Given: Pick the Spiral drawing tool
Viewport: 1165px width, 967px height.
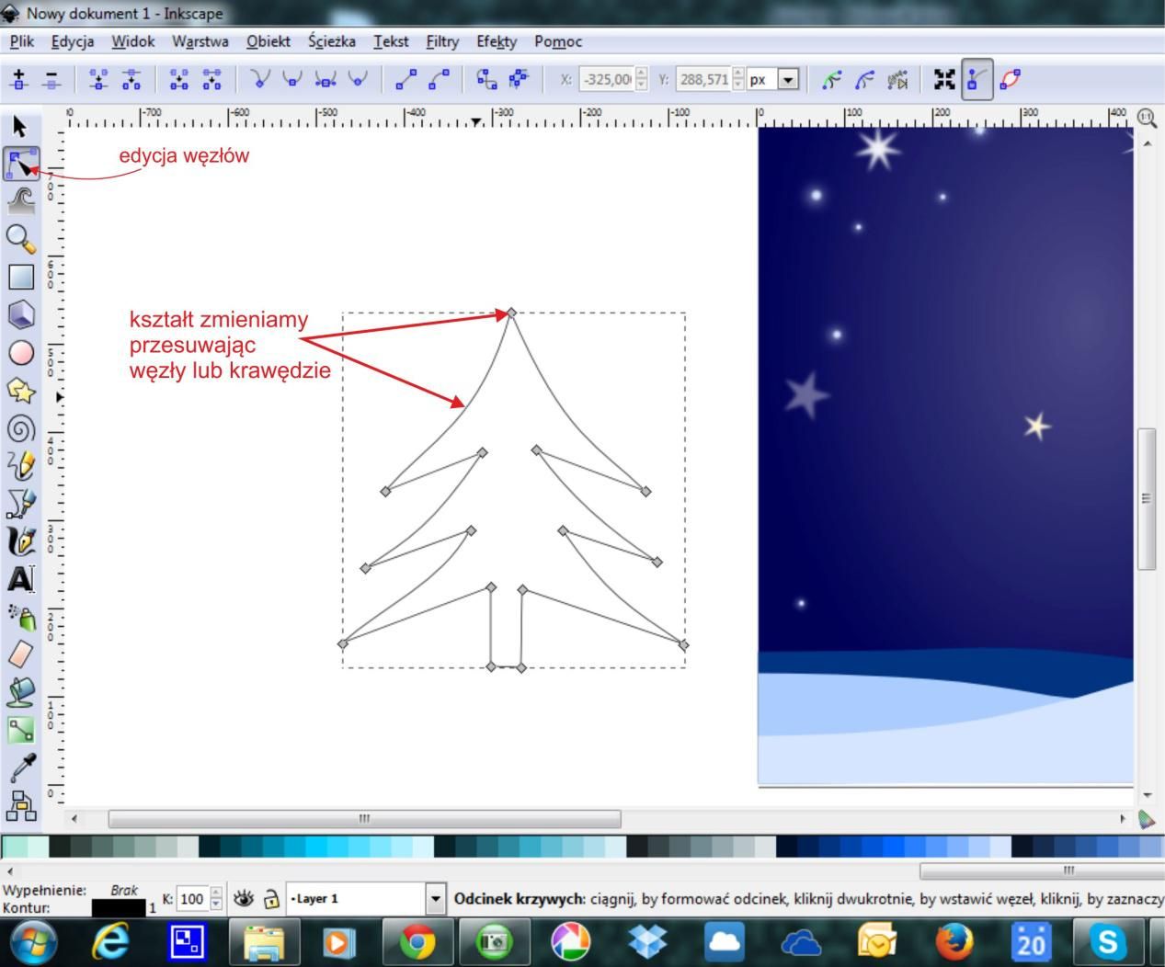Looking at the screenshot, I should (20, 428).
